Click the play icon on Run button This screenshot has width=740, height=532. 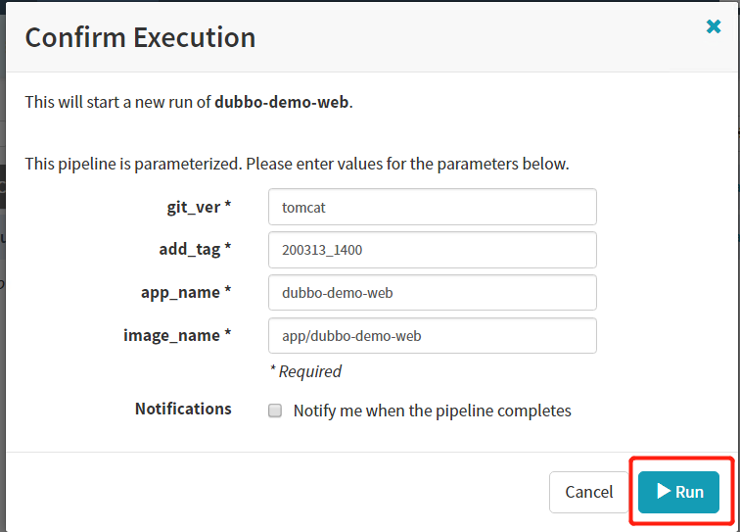click(663, 491)
